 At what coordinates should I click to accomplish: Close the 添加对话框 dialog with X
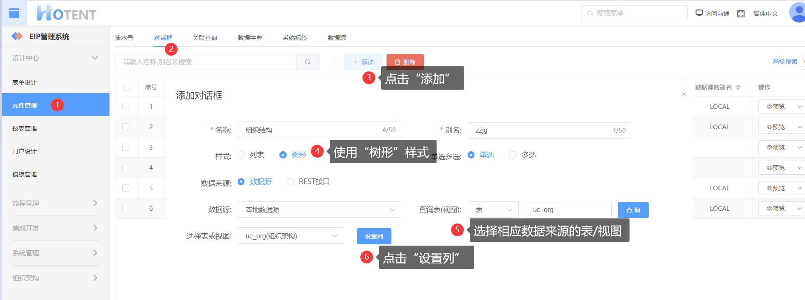[x=684, y=94]
